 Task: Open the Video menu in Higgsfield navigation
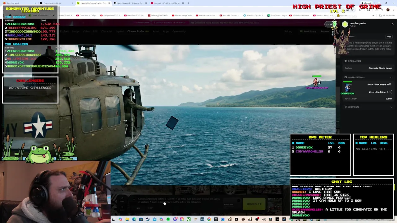(86, 31)
